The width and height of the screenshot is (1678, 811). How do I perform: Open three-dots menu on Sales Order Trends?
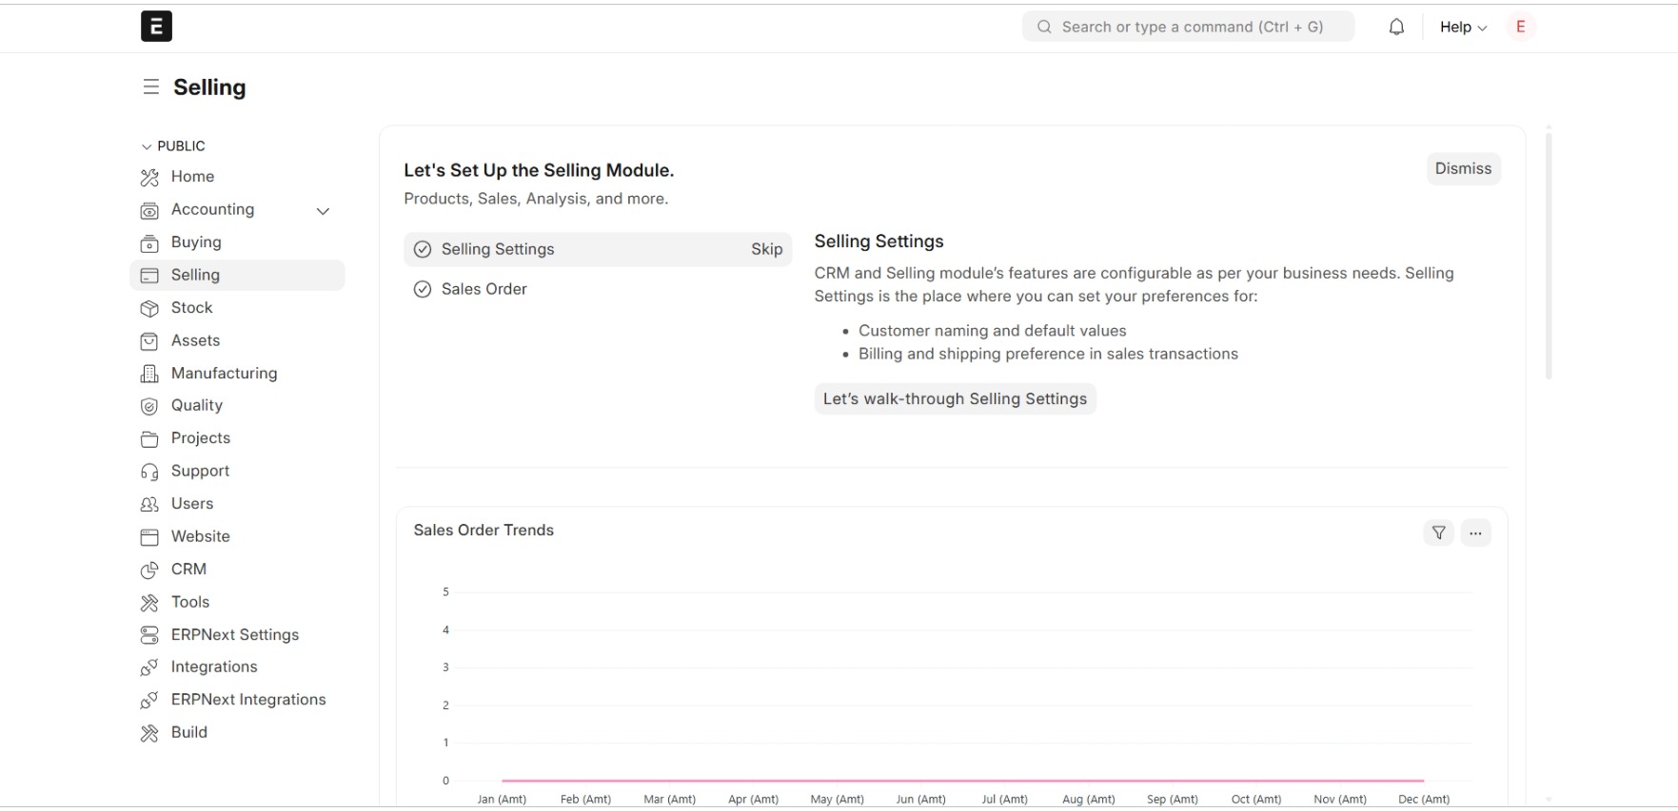point(1475,533)
